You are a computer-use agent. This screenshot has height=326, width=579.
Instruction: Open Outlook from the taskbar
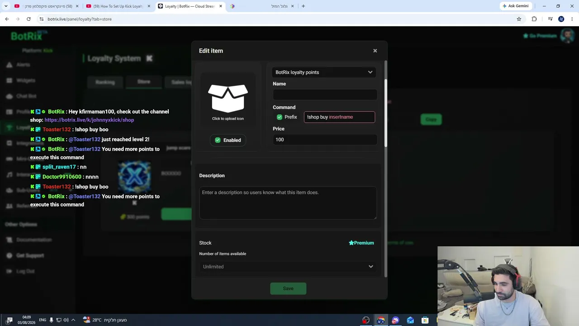410,320
